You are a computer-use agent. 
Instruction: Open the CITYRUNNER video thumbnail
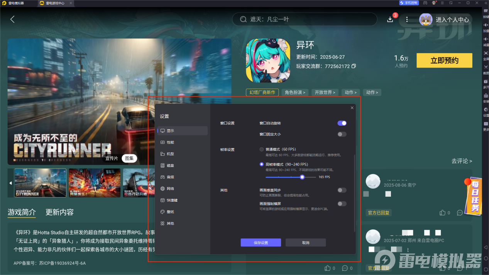[40, 182]
